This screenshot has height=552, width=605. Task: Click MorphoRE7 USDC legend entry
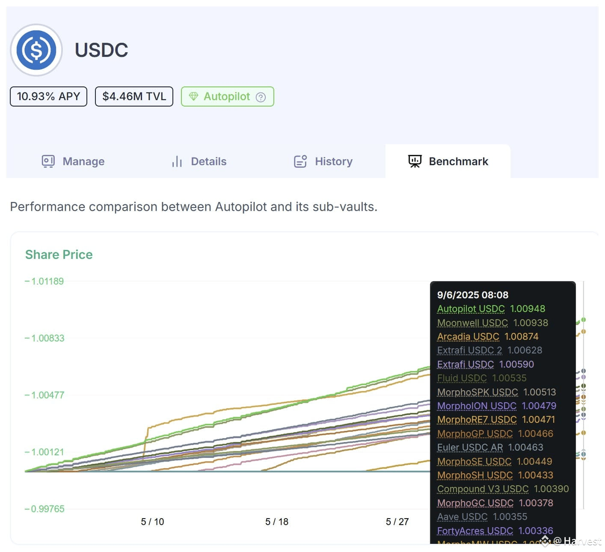coord(477,420)
